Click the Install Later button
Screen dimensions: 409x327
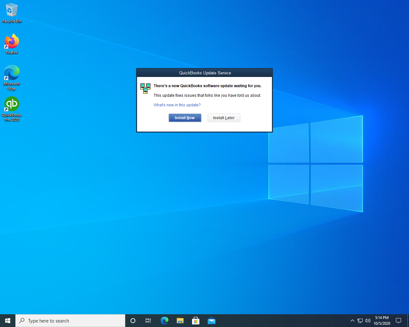(224, 118)
